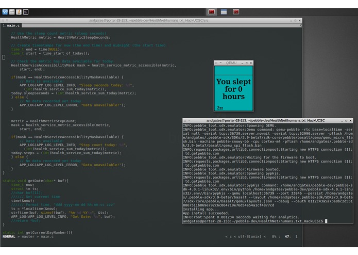Click 'ts = *localtime(&now);' code line
Screen dimensions: 358x255
click(x=34, y=209)
